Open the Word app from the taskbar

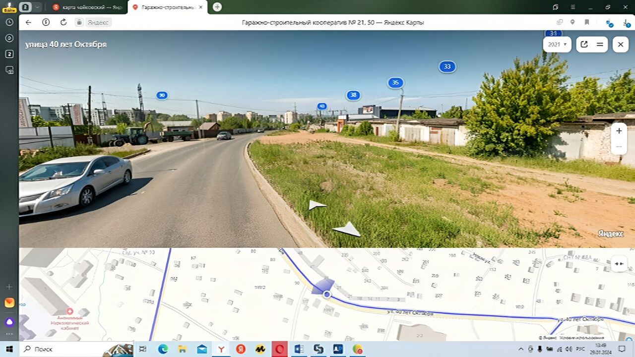299,349
